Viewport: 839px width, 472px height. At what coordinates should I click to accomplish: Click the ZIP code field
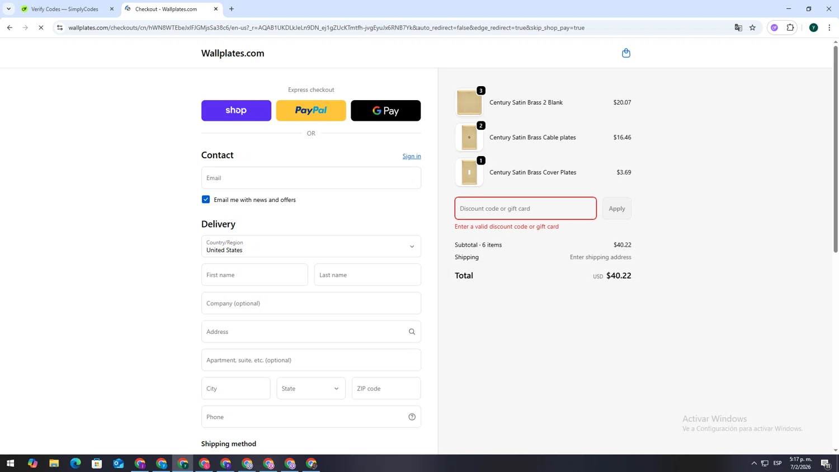386,388
